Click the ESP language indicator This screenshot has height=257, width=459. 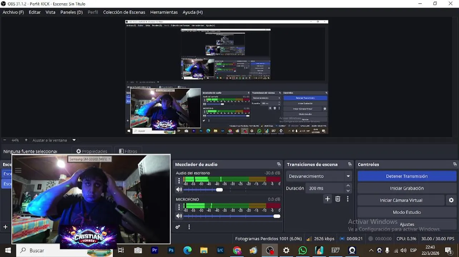414,251
